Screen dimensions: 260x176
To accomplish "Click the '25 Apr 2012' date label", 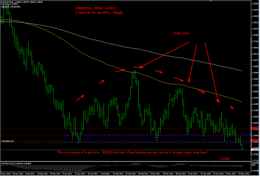I will click(218, 174).
